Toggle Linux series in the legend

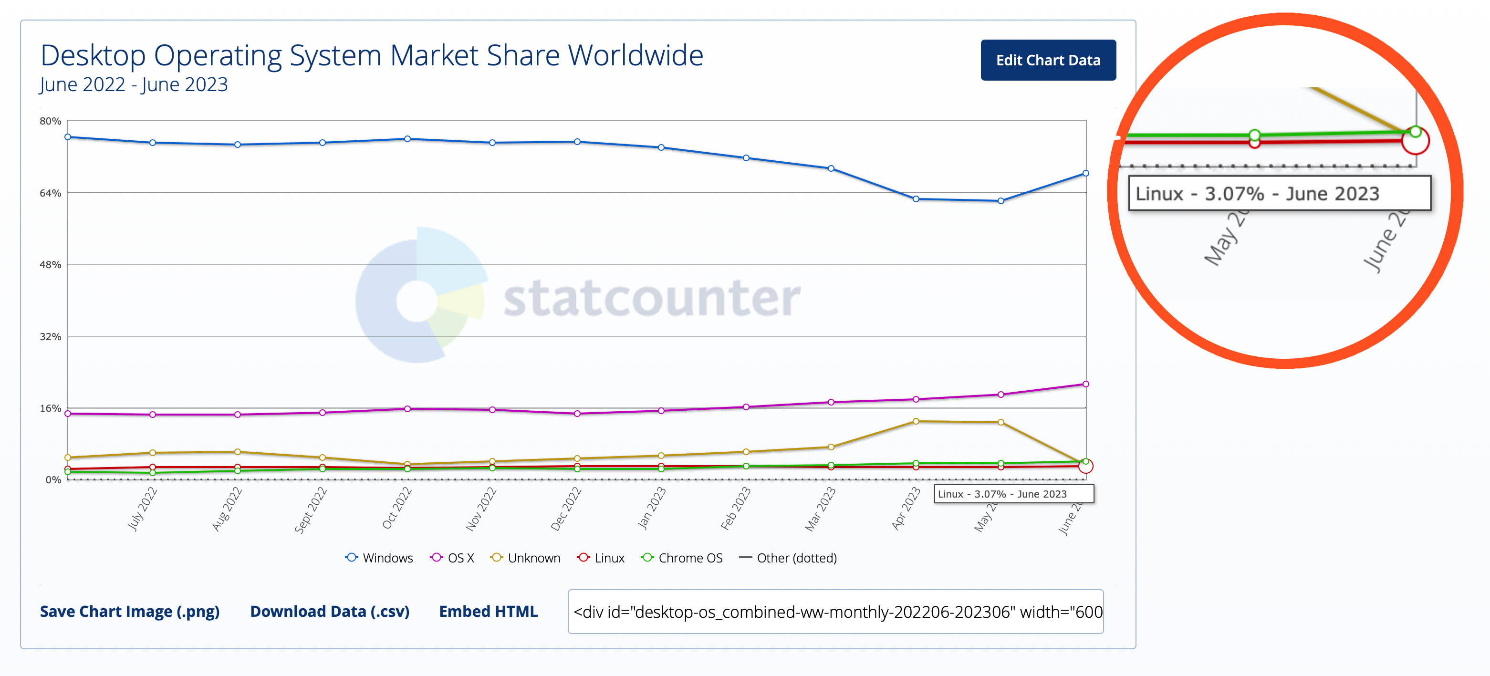[x=600, y=558]
